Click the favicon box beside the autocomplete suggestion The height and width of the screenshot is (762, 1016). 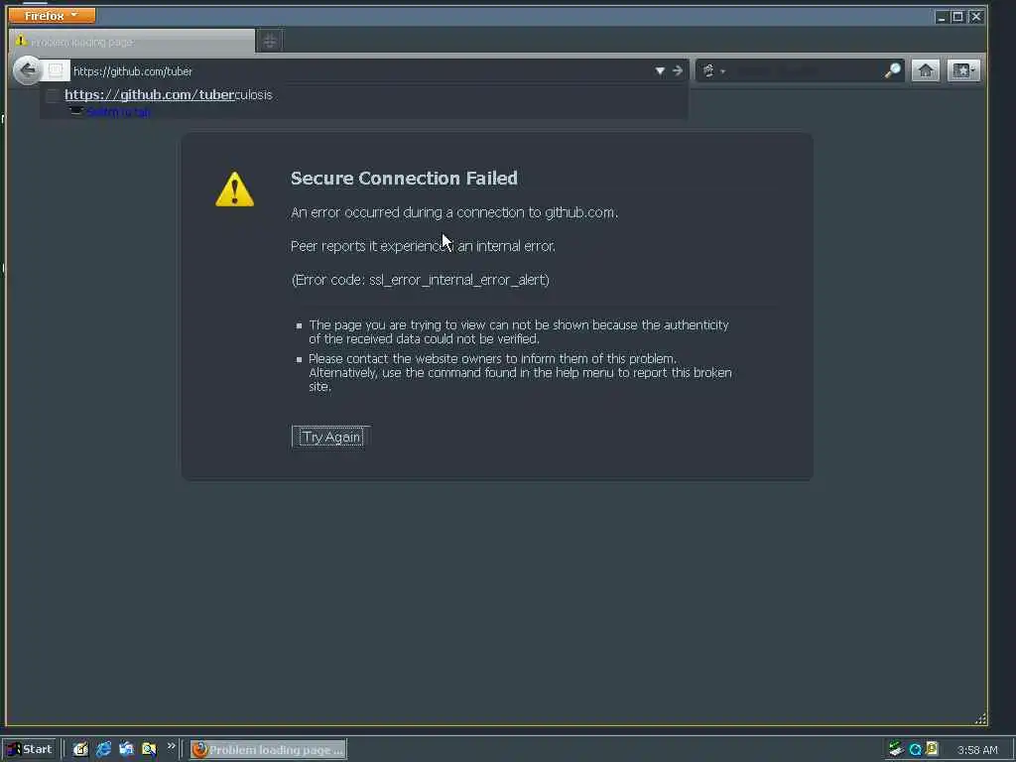click(53, 96)
